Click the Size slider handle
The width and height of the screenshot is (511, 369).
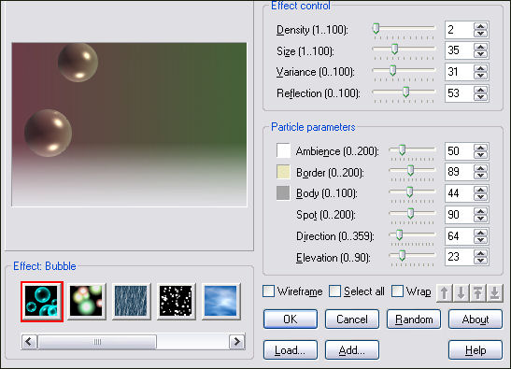click(394, 50)
